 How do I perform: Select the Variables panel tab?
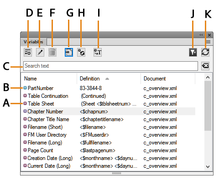tap(33, 42)
